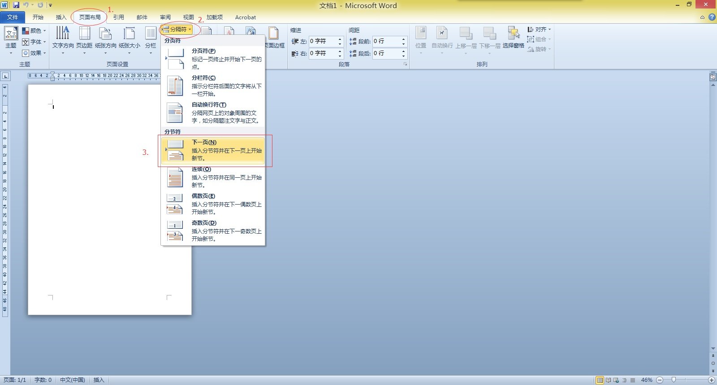
Task: Switch to the 开始 tab
Action: (38, 17)
